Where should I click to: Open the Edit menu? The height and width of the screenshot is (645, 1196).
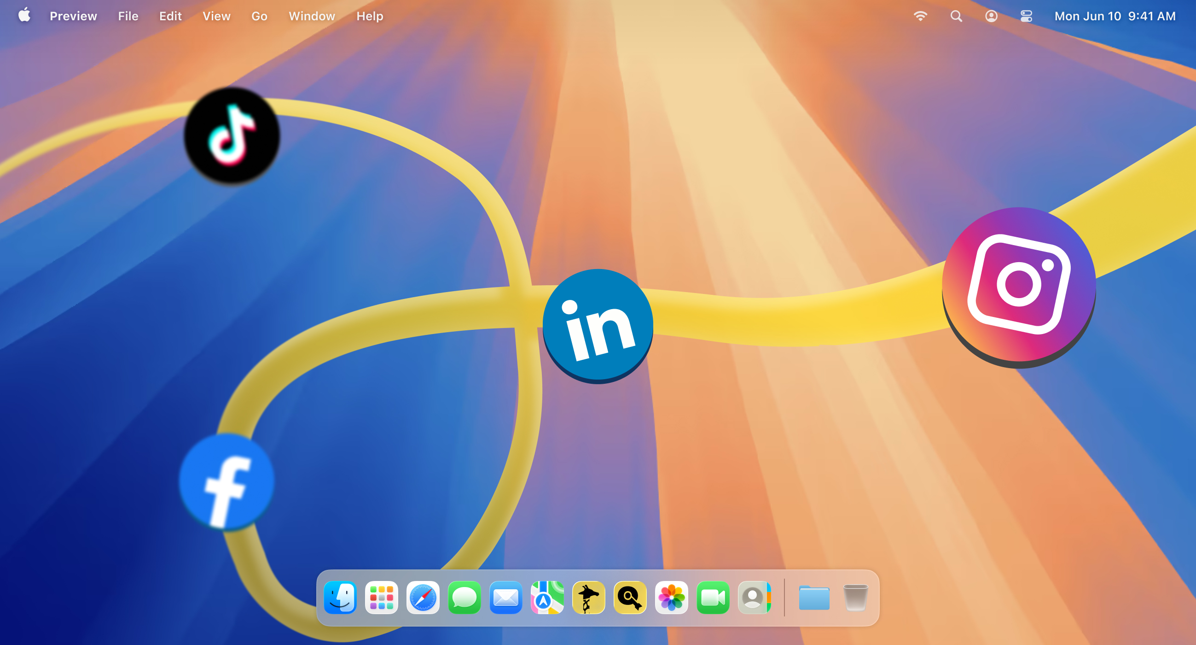[170, 16]
